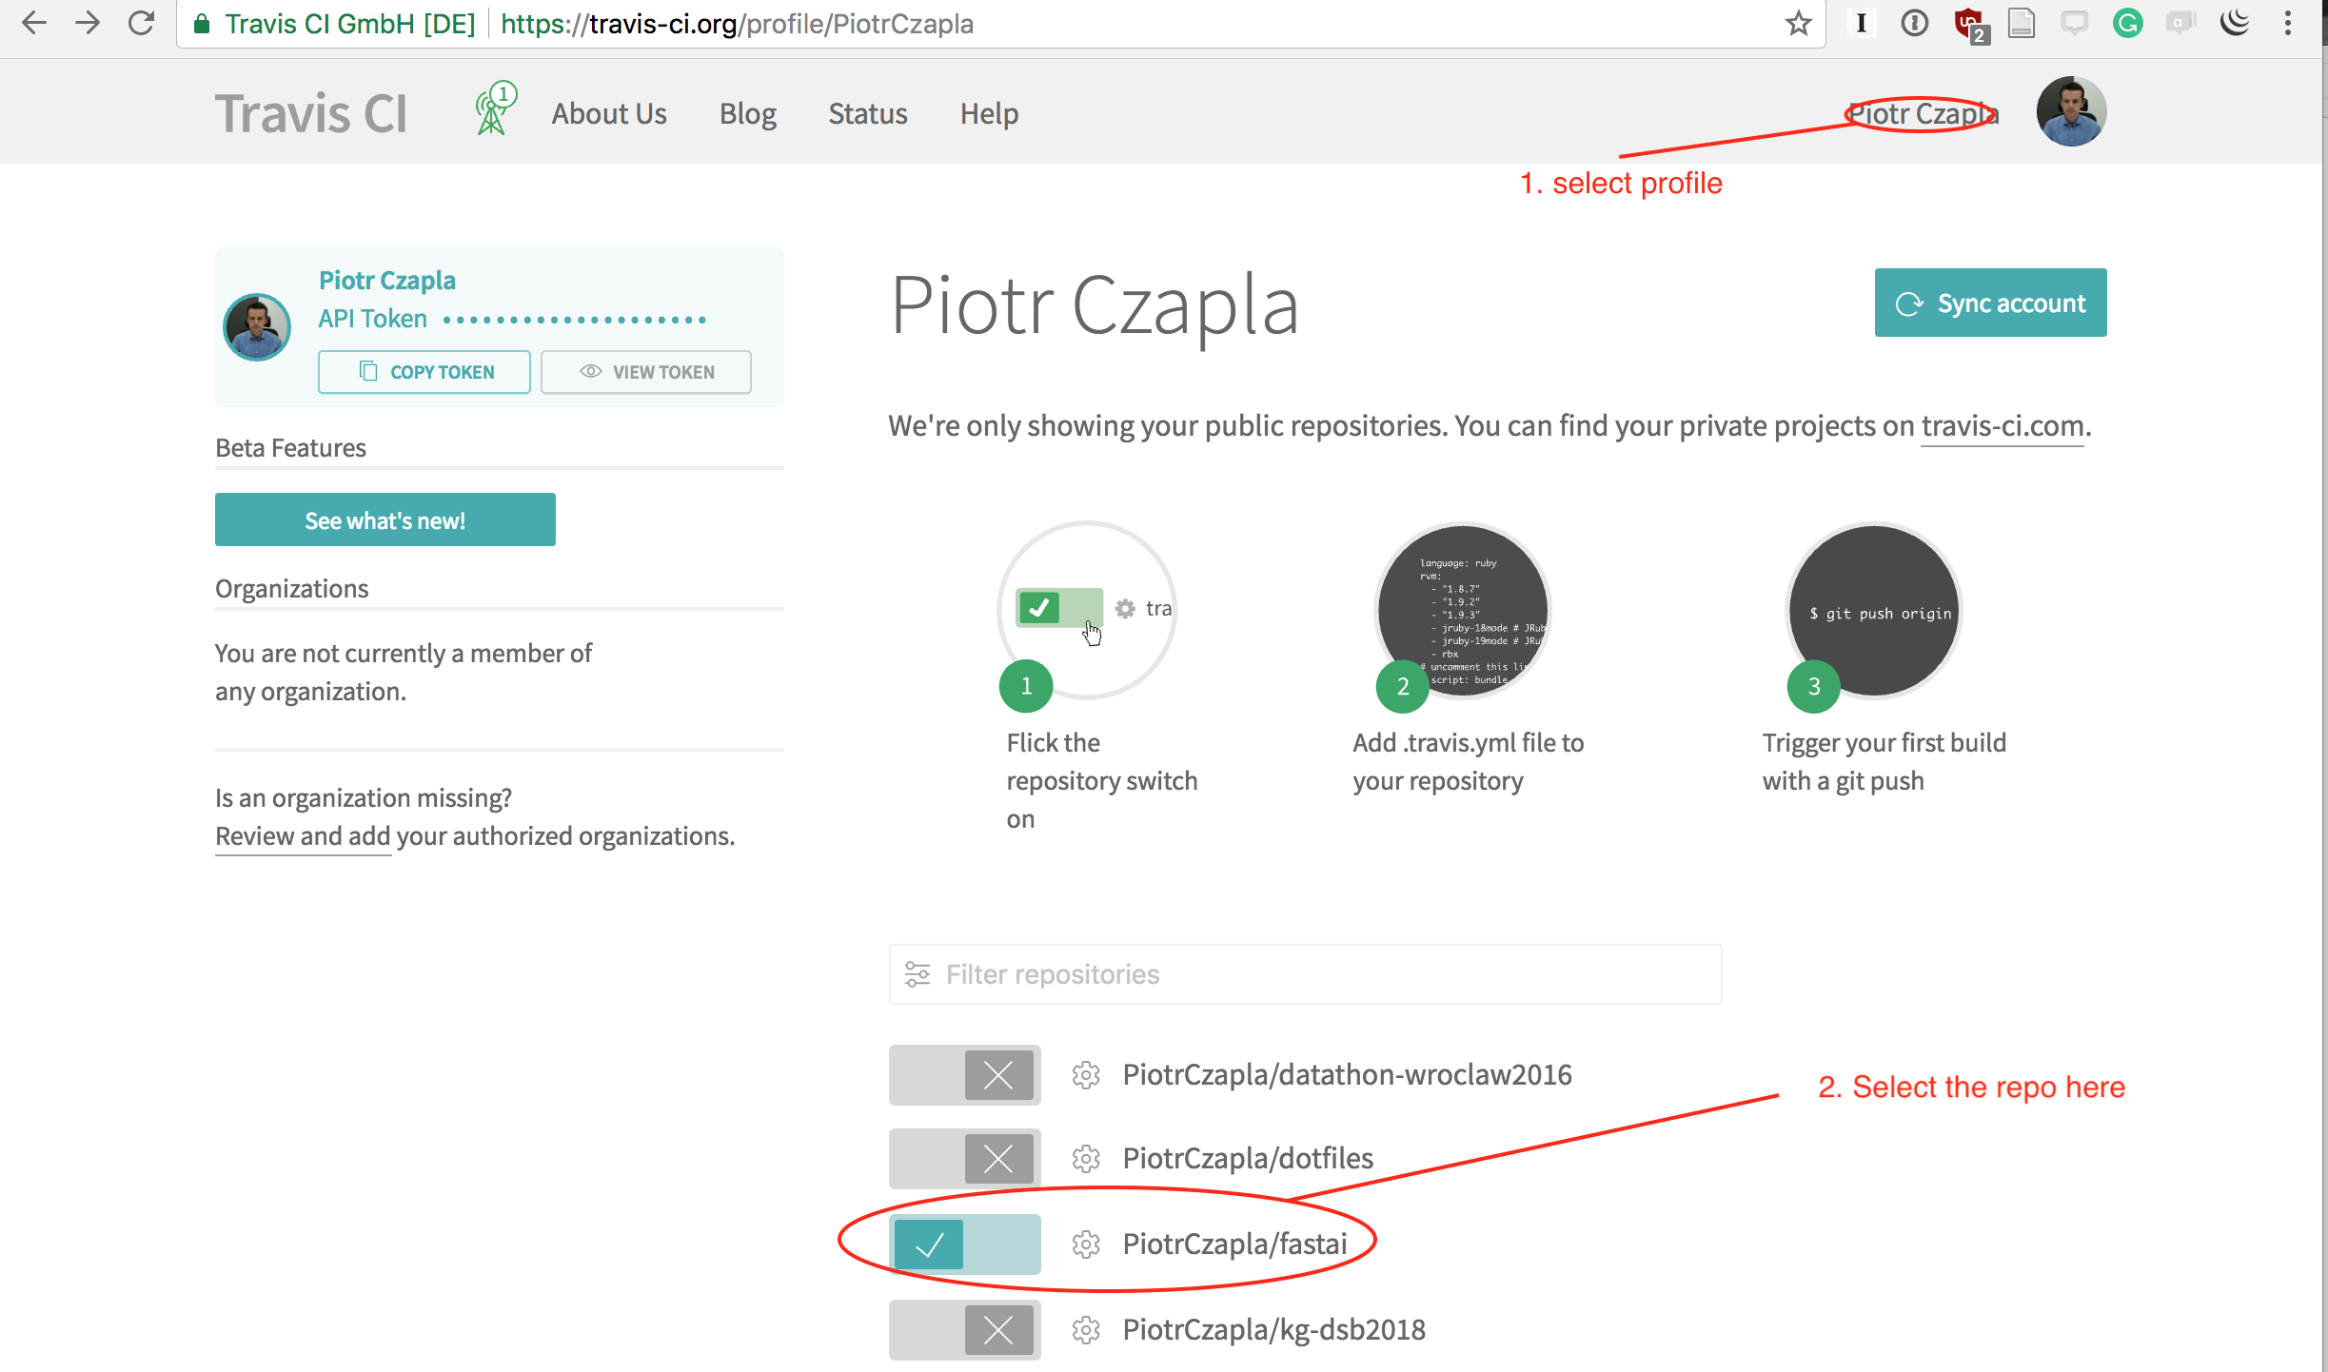Click the Piotr Czapla name in sidebar card
Viewport: 2328px width, 1372px height.
(387, 280)
